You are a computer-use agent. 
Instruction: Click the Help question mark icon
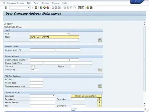88,8
